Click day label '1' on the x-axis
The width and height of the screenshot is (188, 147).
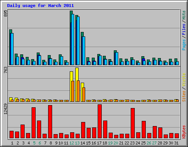coord(12,143)
